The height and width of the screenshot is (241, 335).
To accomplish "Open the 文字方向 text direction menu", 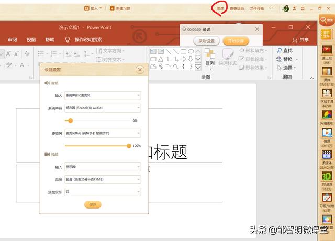I will coord(110,51).
